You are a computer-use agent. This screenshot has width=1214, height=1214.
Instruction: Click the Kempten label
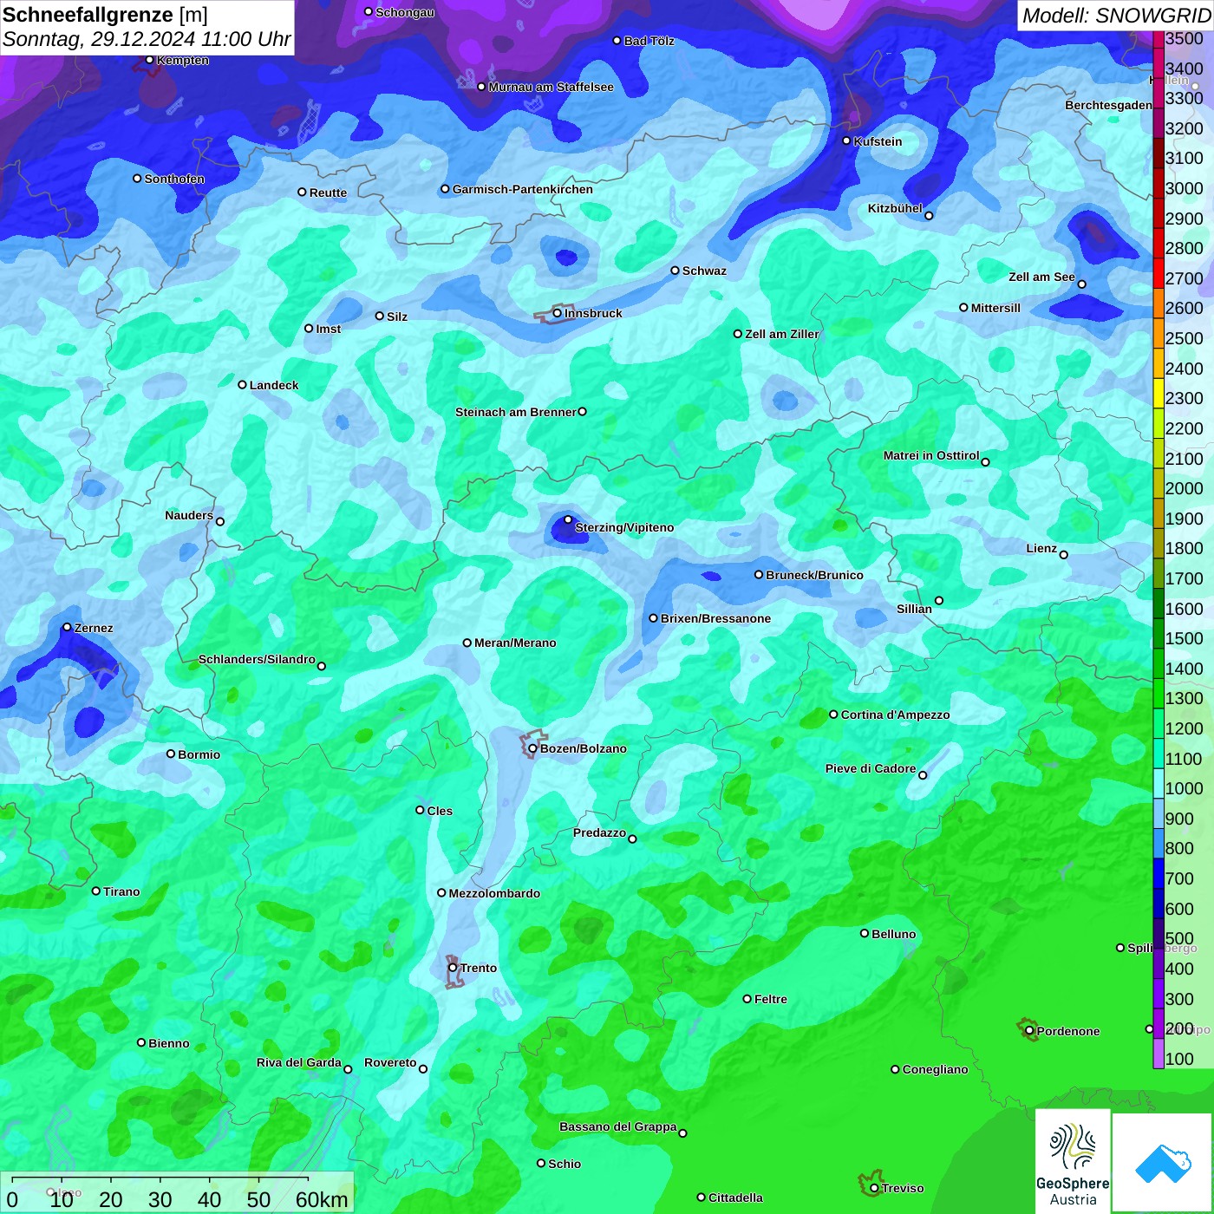coord(183,60)
